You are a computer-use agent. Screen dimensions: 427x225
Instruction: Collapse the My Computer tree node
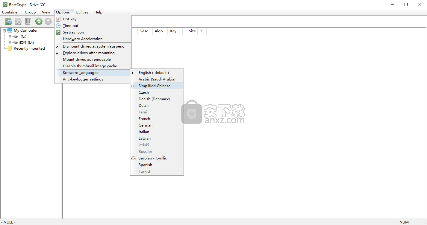tap(4, 31)
